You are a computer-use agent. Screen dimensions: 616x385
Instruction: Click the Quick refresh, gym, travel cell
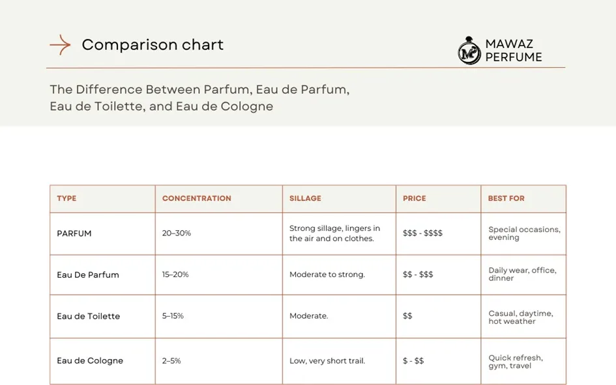click(x=516, y=362)
